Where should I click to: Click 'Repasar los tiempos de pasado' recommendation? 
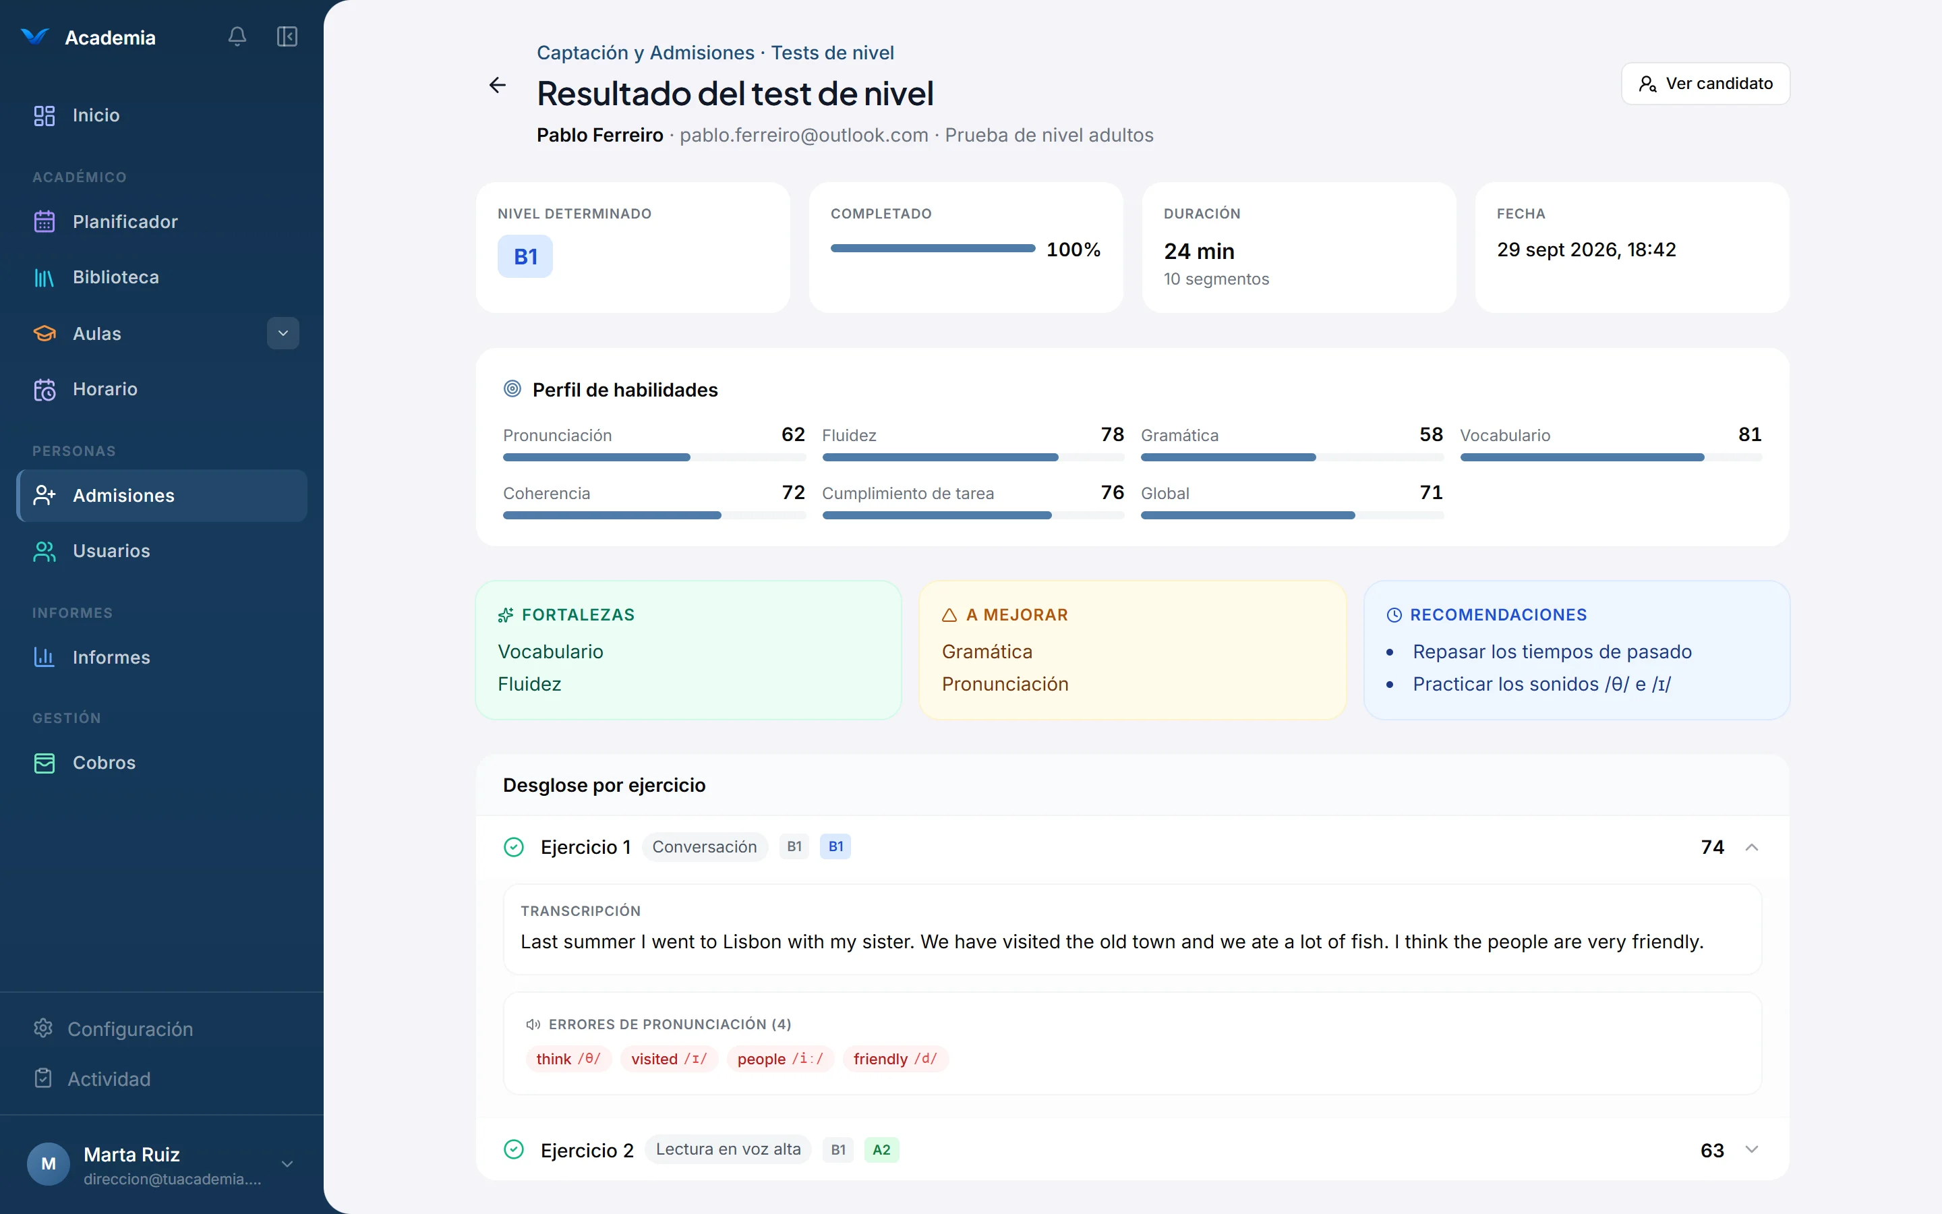click(x=1552, y=652)
